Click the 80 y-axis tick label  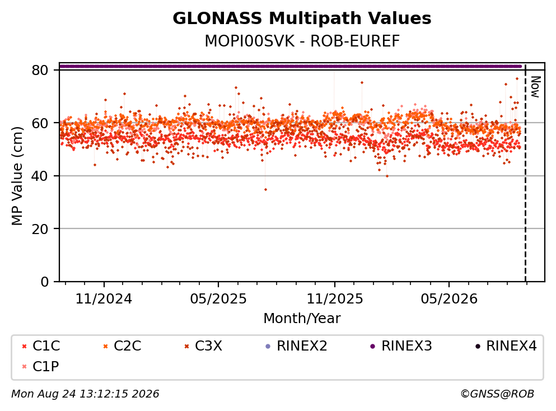(x=40, y=70)
